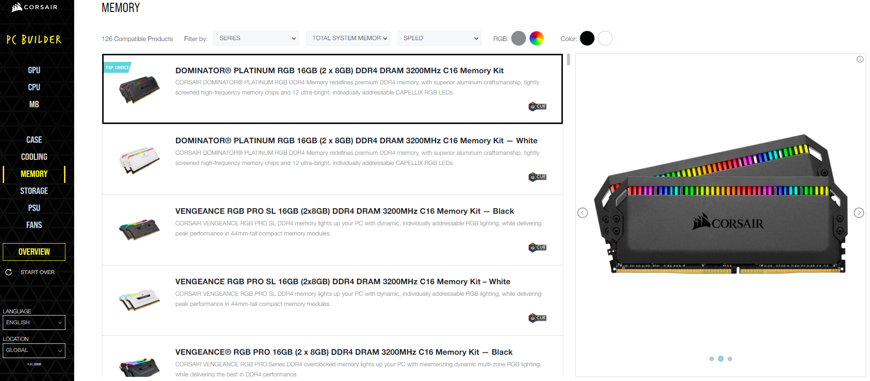Image resolution: width=870 pixels, height=381 pixels.
Task: Go to the GPU section
Action: click(x=34, y=70)
